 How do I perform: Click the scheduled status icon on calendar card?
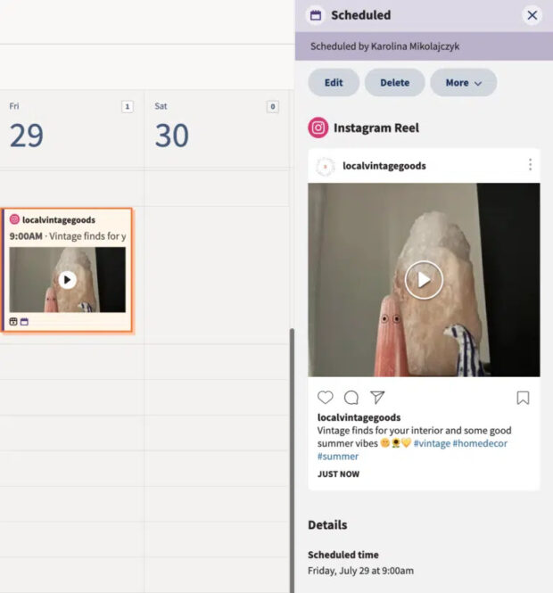(24, 321)
